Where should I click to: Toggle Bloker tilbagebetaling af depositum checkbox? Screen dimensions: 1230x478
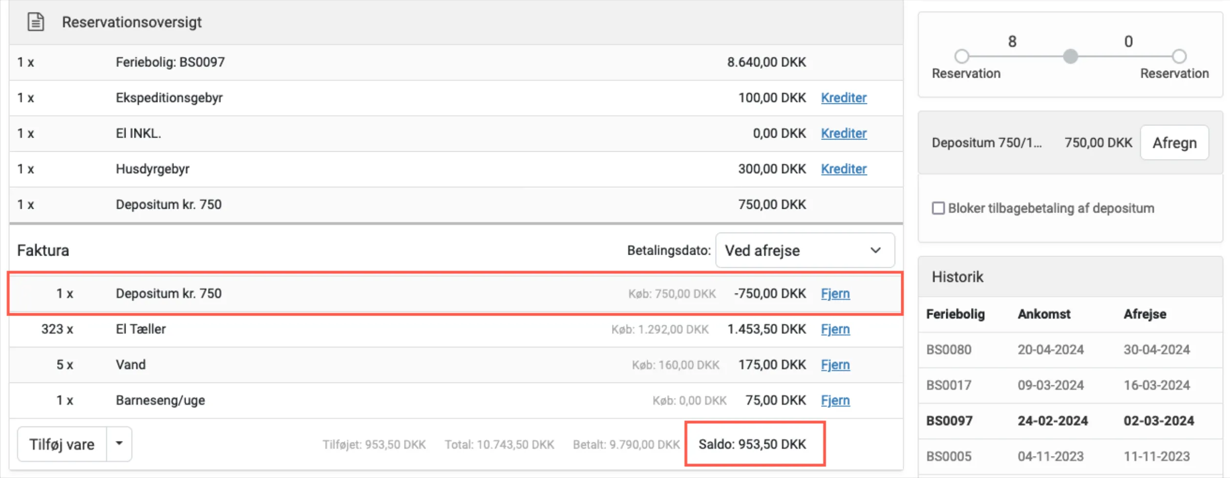click(x=938, y=208)
